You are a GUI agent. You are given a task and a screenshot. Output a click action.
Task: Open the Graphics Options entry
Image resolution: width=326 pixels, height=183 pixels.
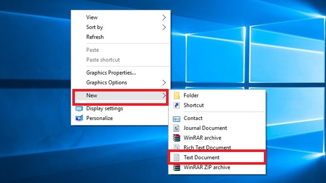pyautogui.click(x=121, y=82)
